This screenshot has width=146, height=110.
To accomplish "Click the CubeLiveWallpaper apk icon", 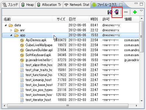I will 22,45.
